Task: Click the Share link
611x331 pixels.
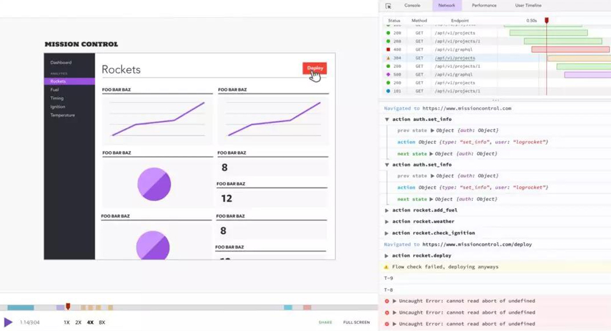Action: [325, 322]
